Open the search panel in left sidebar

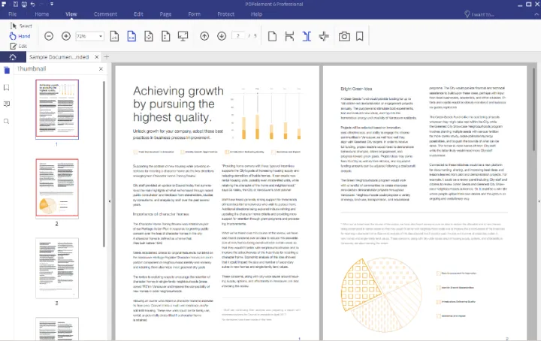pos(7,121)
